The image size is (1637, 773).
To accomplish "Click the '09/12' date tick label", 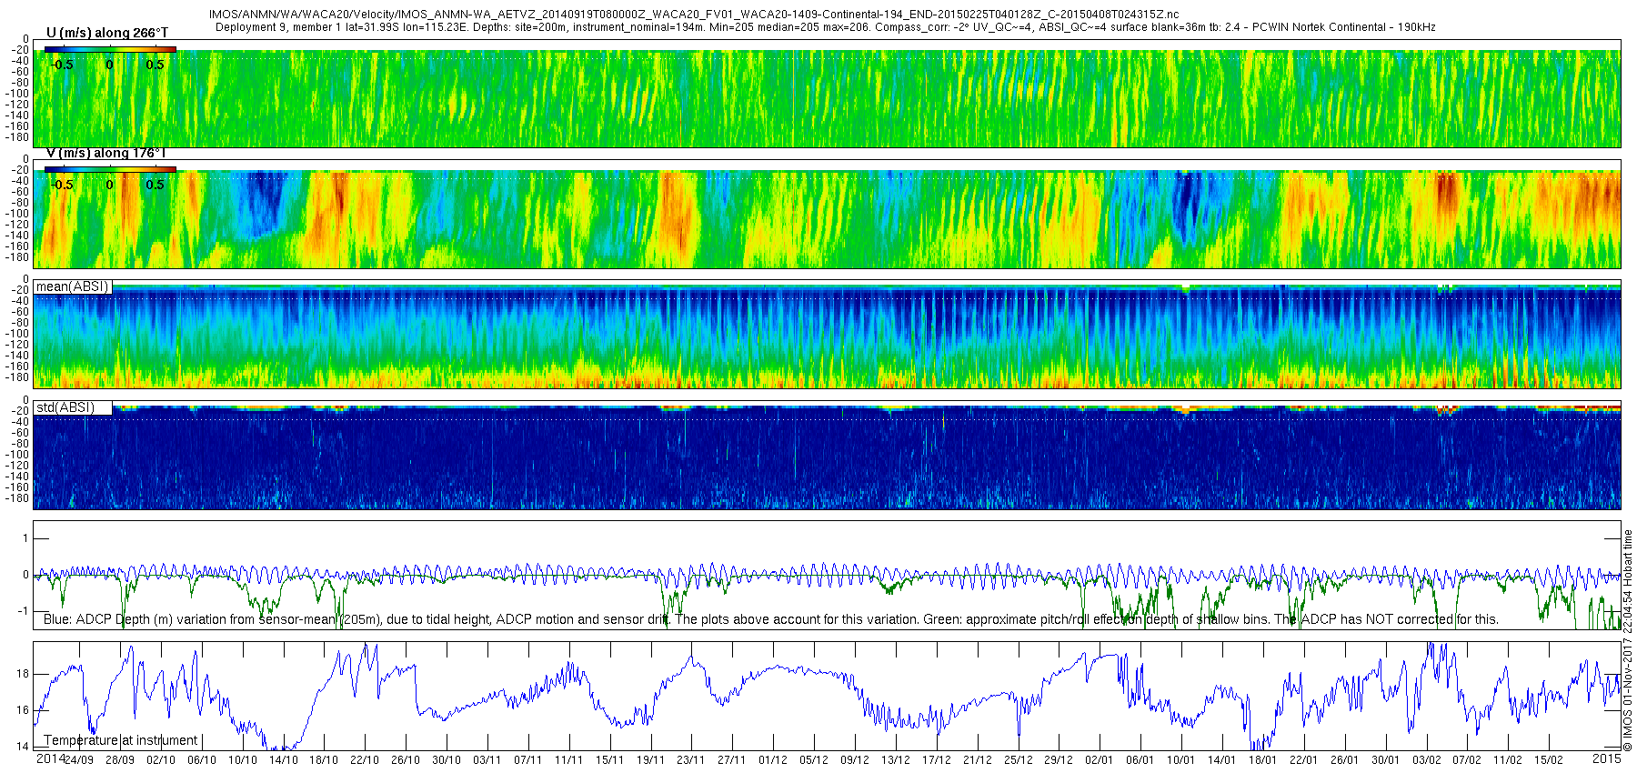I will pyautogui.click(x=855, y=760).
